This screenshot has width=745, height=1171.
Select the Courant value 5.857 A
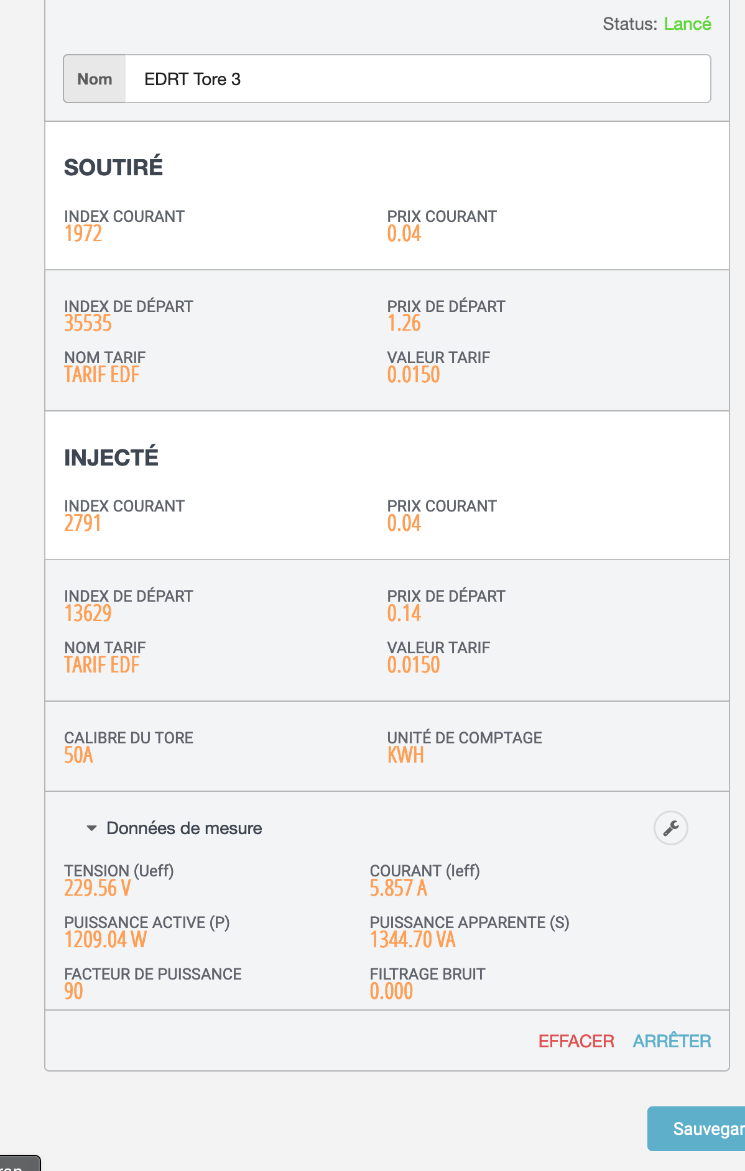(x=398, y=888)
